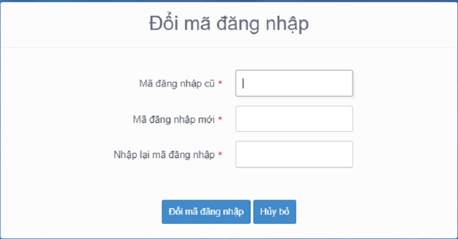
Task: Click the 'Mã đăng nhập cũ' input field
Action: click(x=294, y=83)
